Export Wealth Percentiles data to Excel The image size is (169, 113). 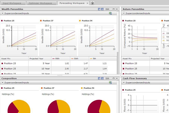(110, 13)
